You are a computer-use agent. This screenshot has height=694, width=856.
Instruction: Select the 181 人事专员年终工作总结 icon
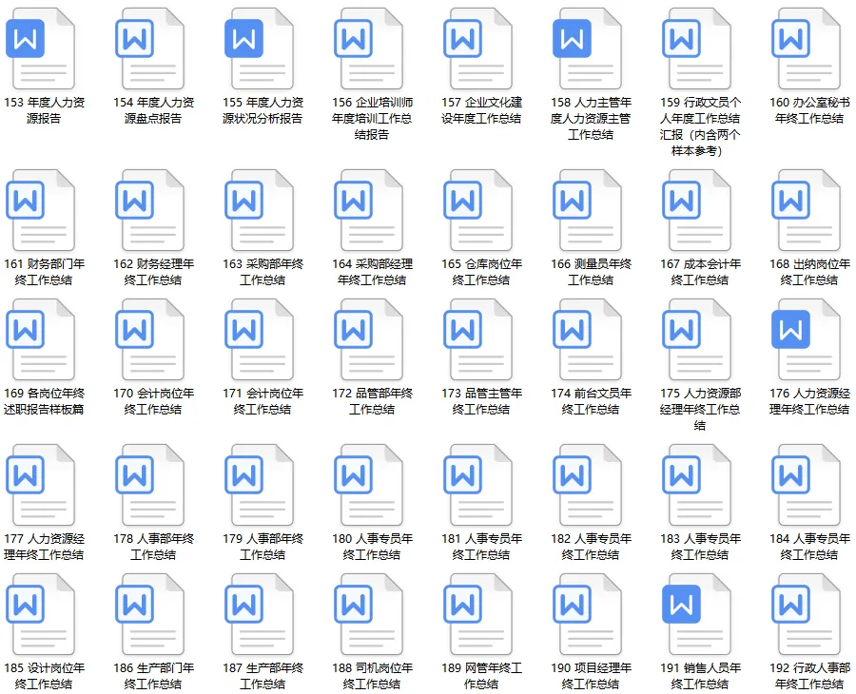click(x=478, y=485)
